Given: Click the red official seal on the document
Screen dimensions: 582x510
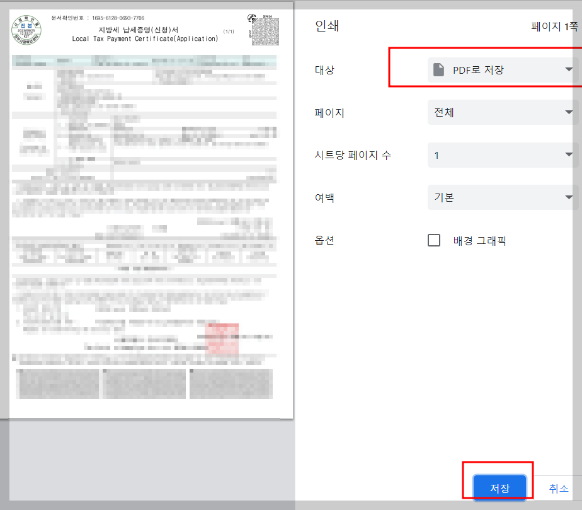Looking at the screenshot, I should click(221, 338).
